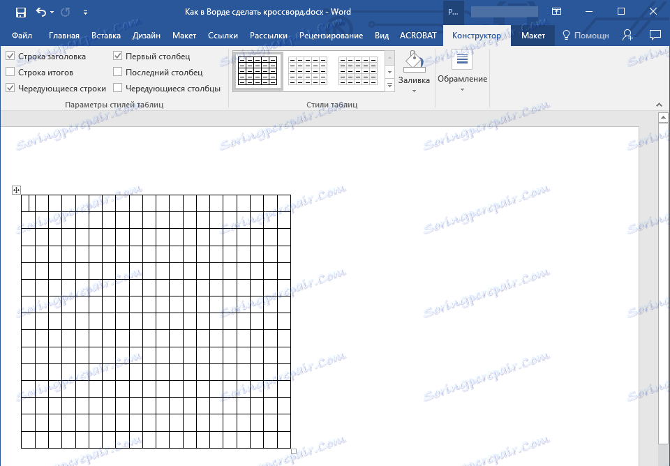Select the third table style thumbnail
This screenshot has width=670, height=466.
358,71
